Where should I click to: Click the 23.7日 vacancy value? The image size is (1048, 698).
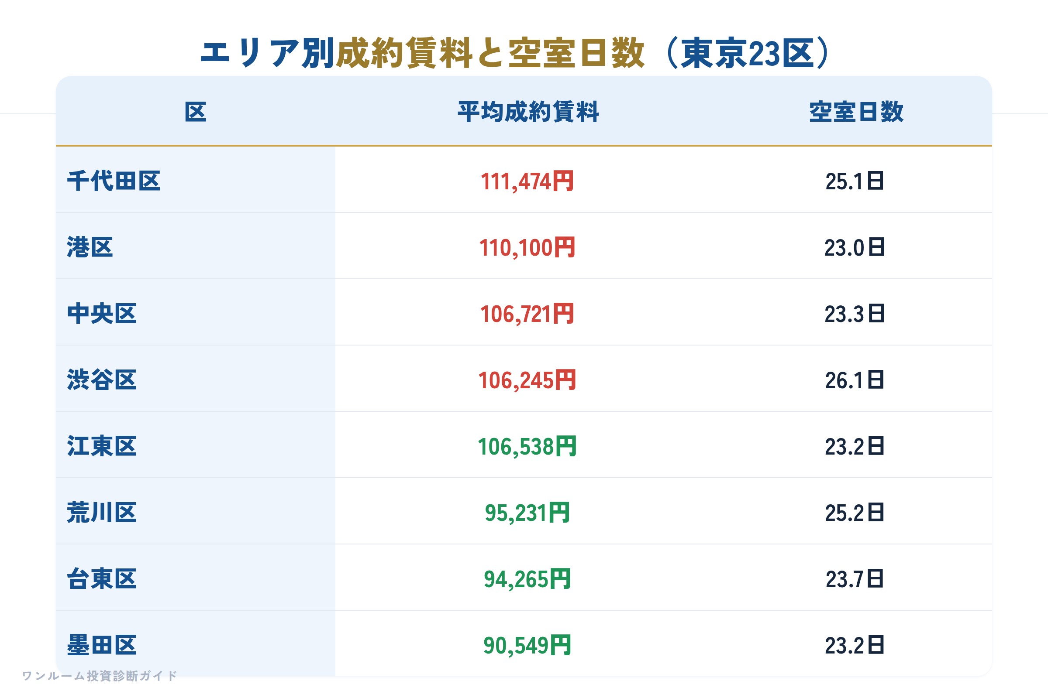click(x=855, y=580)
